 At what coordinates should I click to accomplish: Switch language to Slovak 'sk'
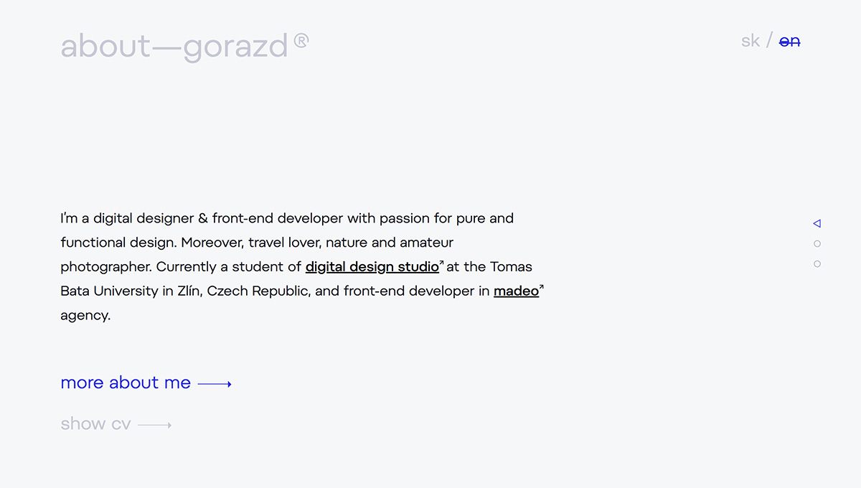[x=750, y=41]
